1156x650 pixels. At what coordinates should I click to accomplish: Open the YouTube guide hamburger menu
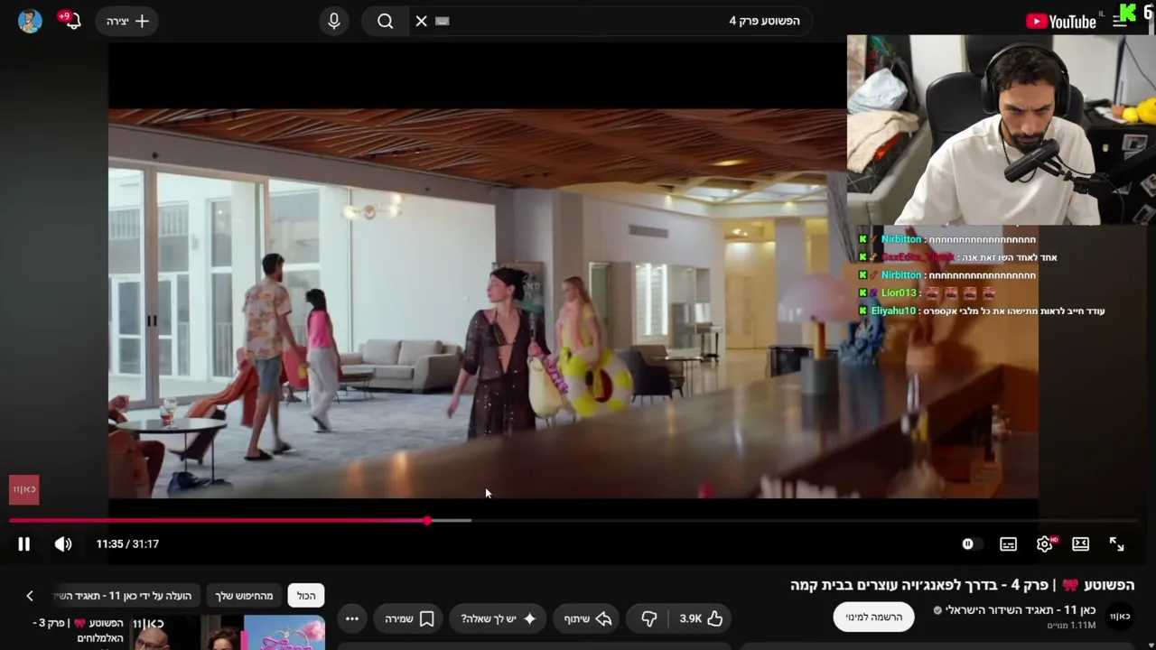coord(1120,21)
